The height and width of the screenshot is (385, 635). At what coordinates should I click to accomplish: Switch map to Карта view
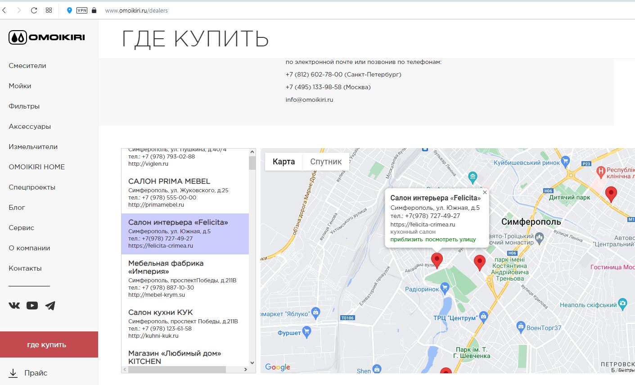284,162
